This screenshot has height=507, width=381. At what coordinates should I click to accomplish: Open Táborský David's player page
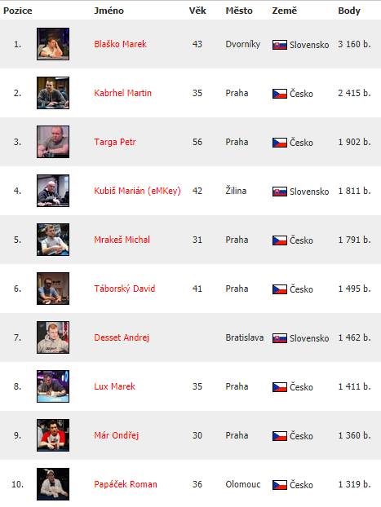point(125,289)
